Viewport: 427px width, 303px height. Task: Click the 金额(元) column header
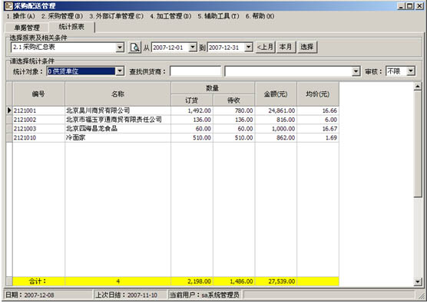point(276,94)
